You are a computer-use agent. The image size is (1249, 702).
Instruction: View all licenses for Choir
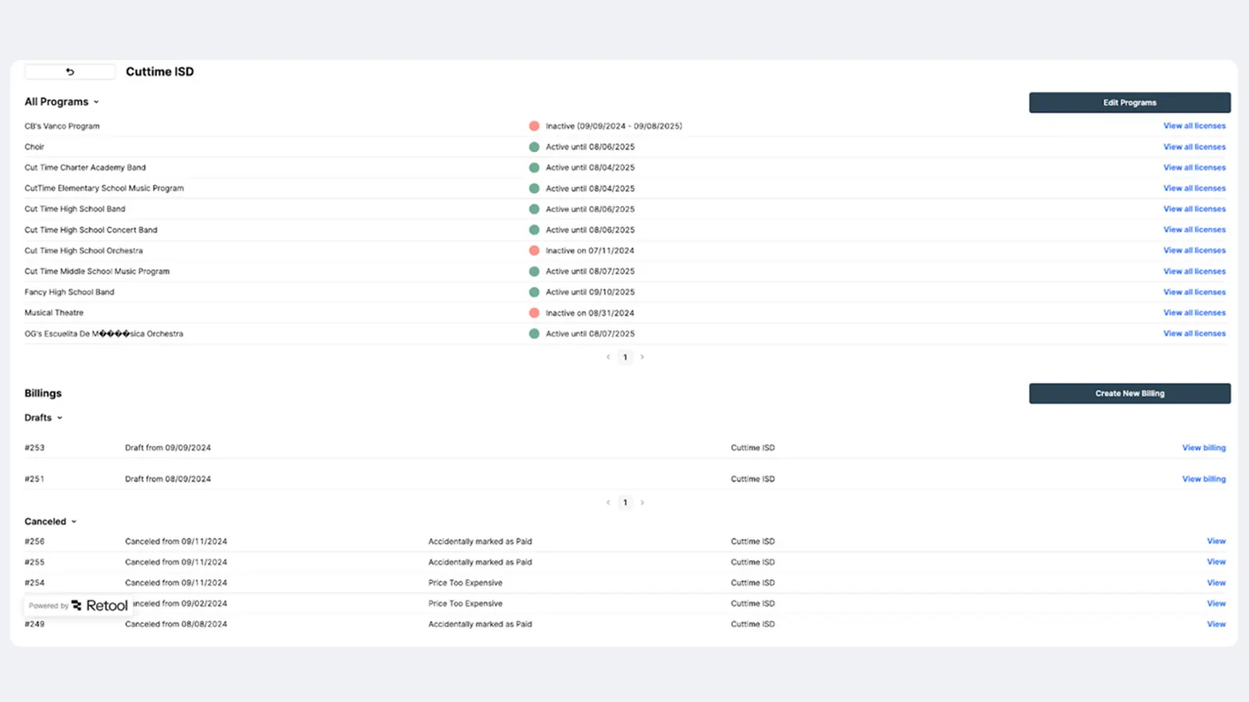click(x=1194, y=147)
